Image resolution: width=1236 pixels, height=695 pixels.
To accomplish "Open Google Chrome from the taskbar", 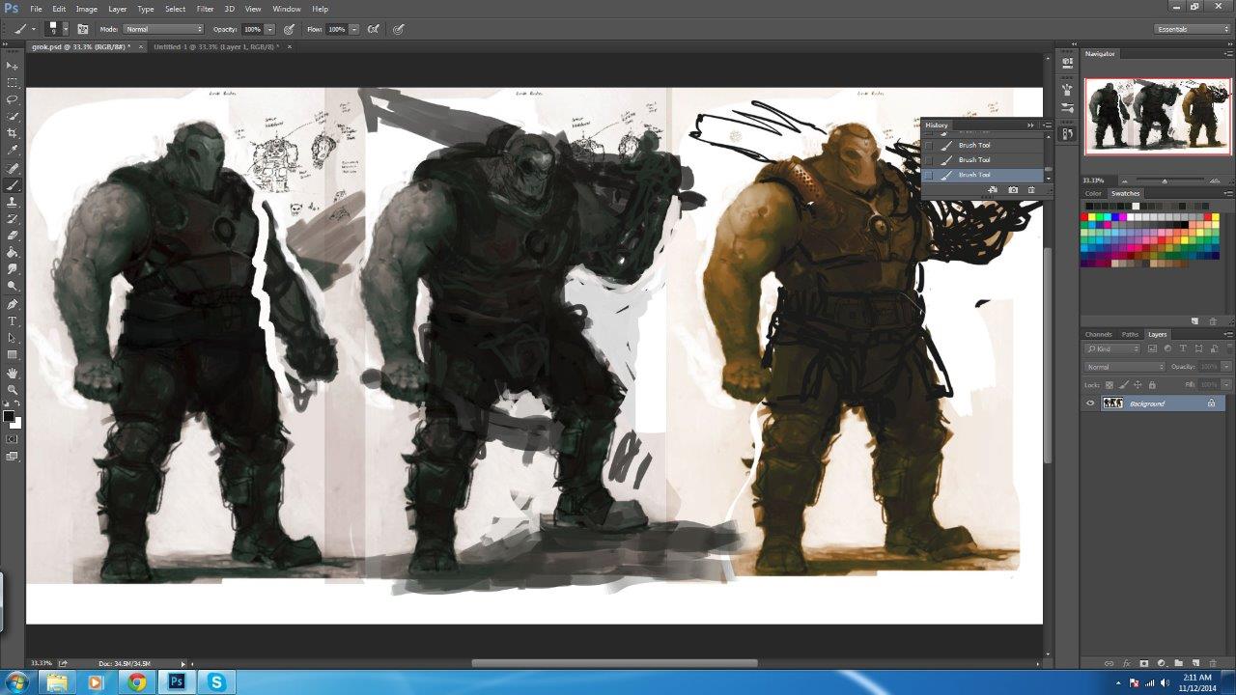I will (137, 682).
